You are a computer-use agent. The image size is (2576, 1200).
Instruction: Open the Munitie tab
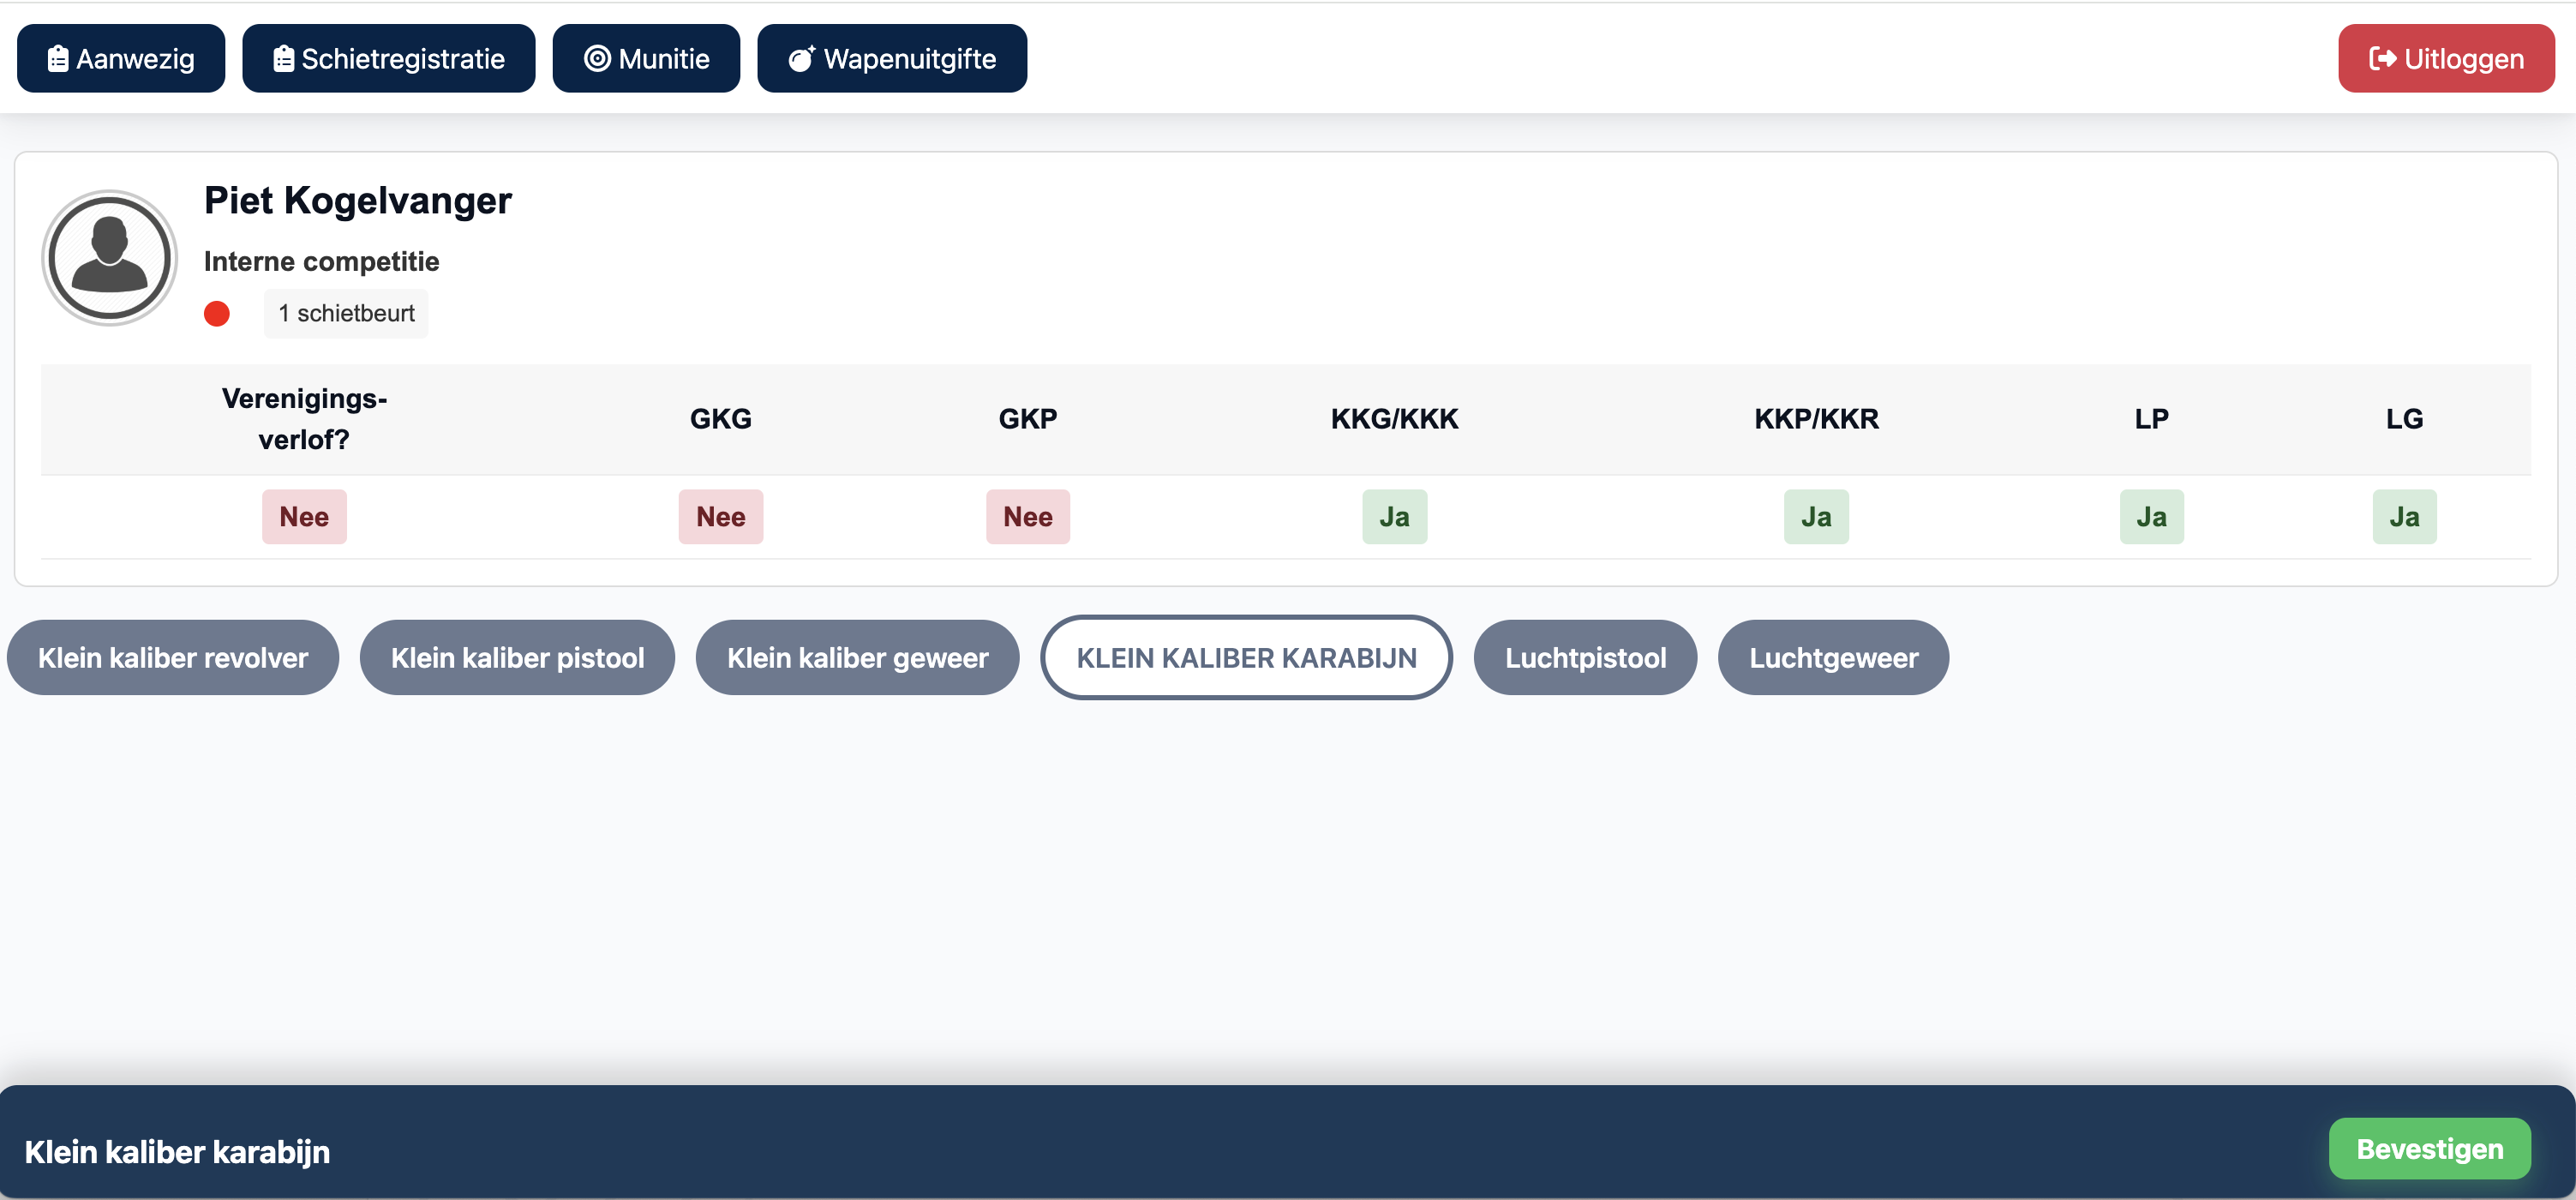click(646, 59)
